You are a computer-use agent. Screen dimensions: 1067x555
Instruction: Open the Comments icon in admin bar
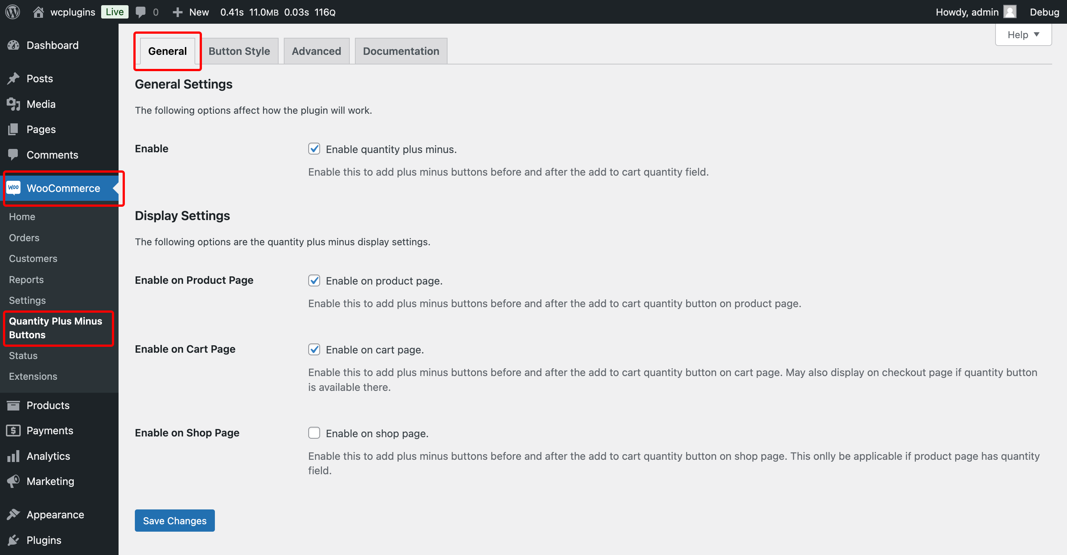point(140,11)
